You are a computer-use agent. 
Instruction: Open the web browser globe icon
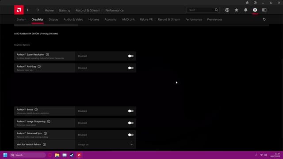[227, 10]
